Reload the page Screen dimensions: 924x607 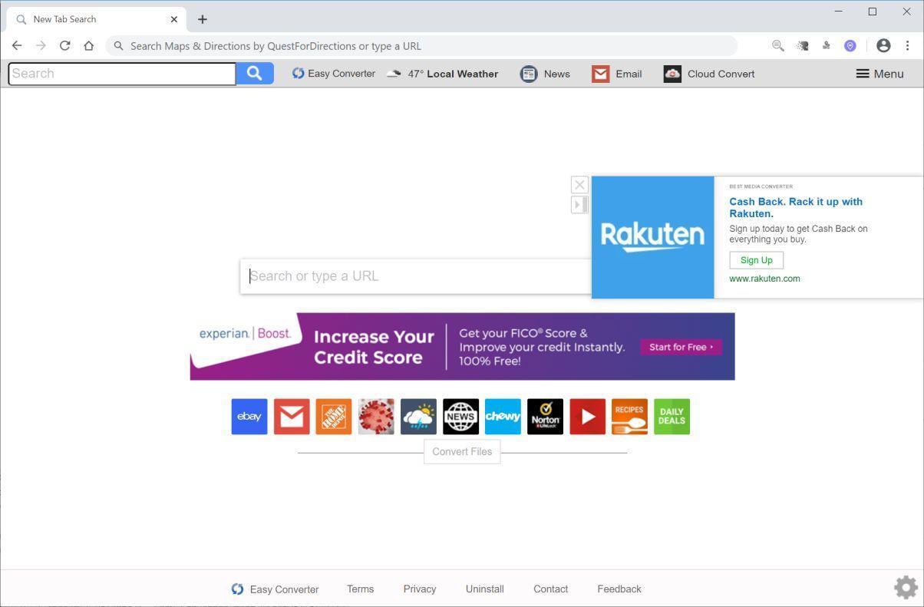point(65,46)
